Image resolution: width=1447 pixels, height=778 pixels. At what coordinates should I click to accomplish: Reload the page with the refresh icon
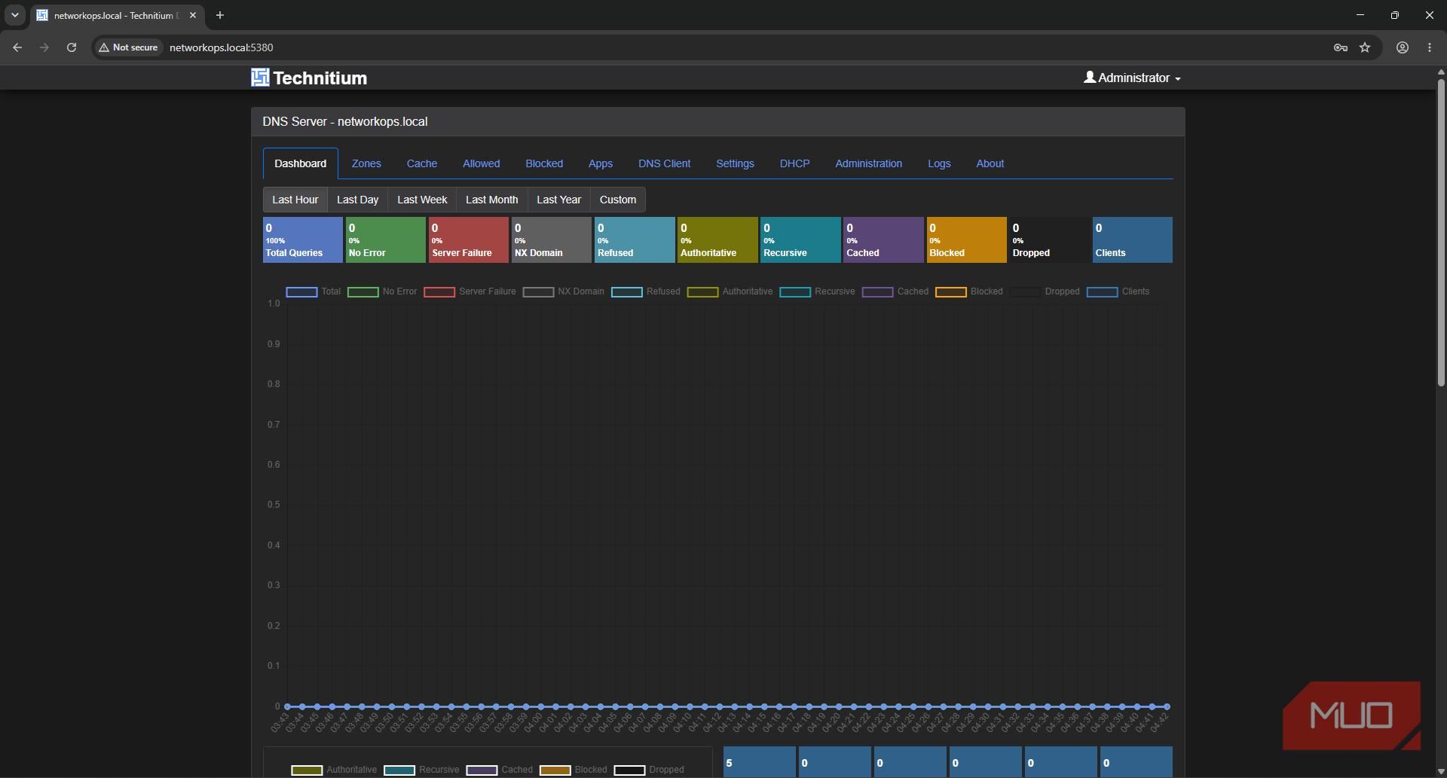72,47
